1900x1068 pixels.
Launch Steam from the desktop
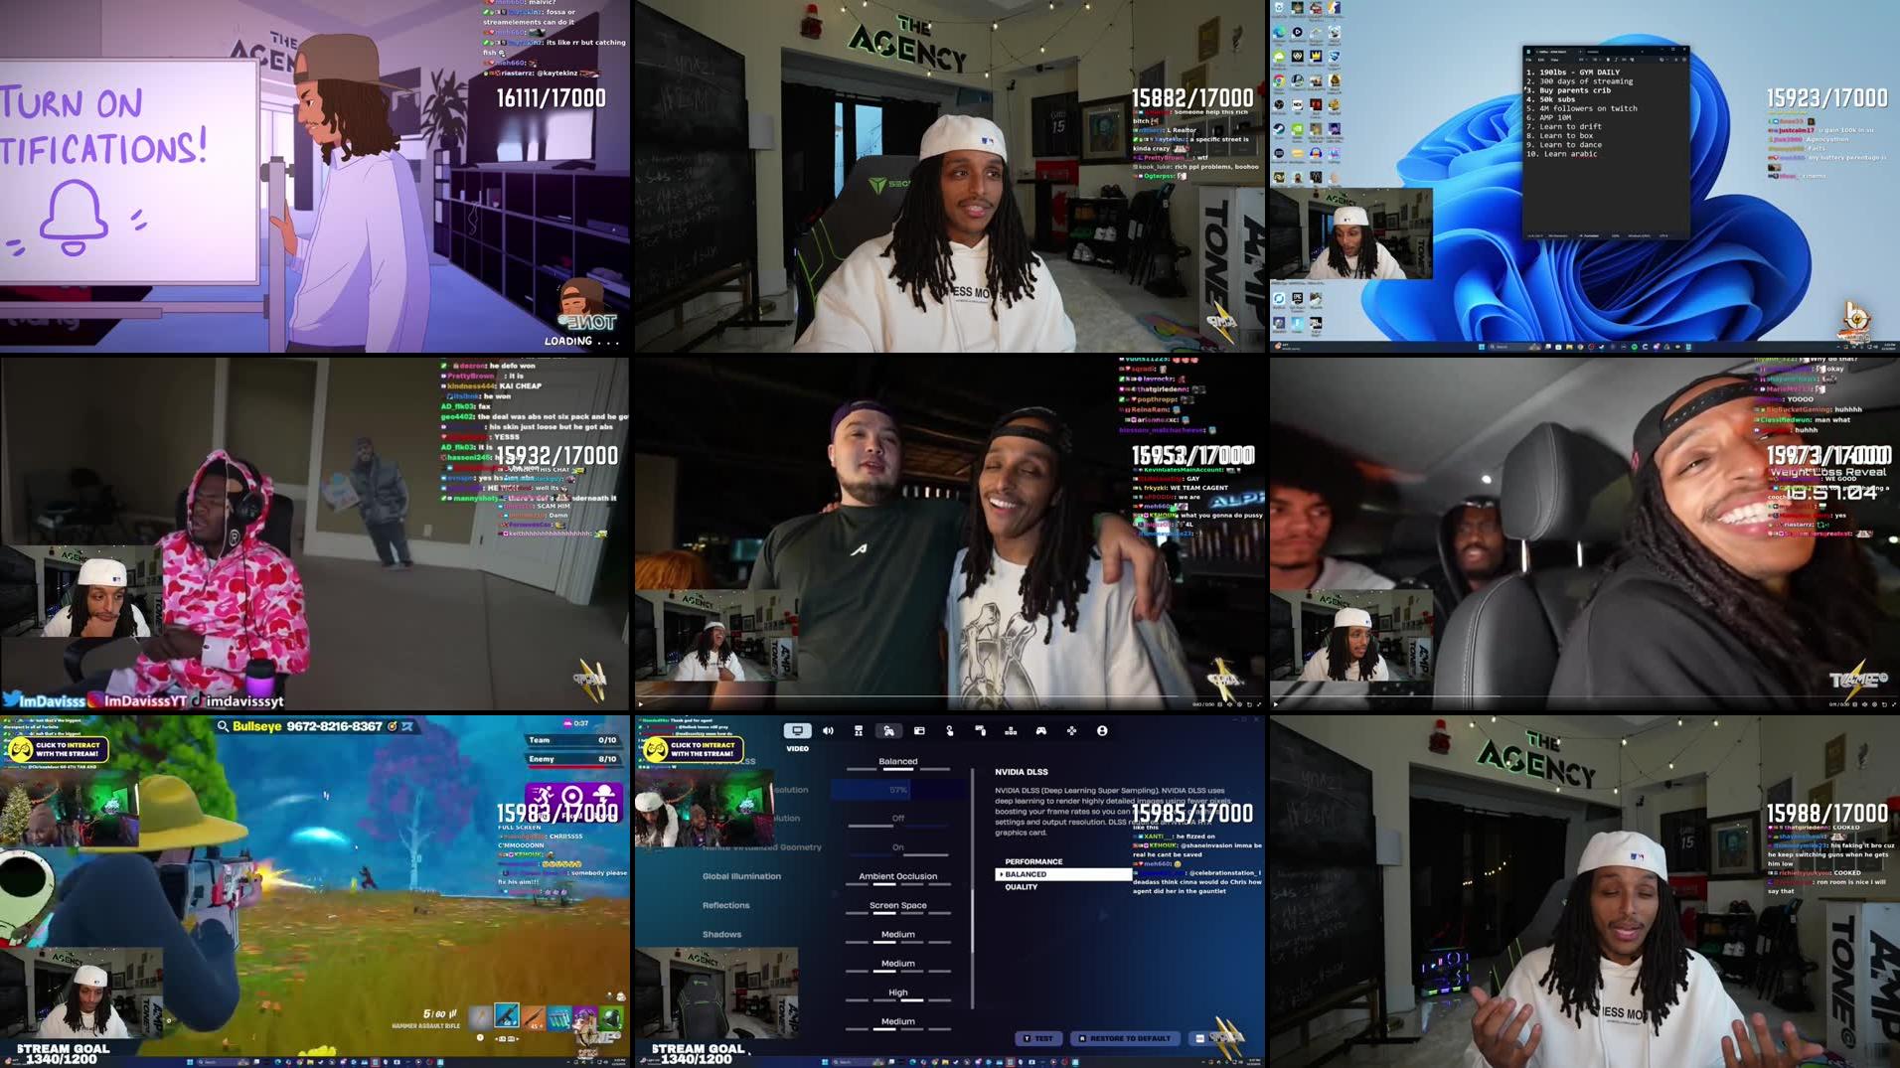pos(1279,130)
